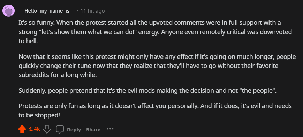Open the '11 hr. ago' timestamp permalink
The width and height of the screenshot is (303, 137).
tap(92, 11)
